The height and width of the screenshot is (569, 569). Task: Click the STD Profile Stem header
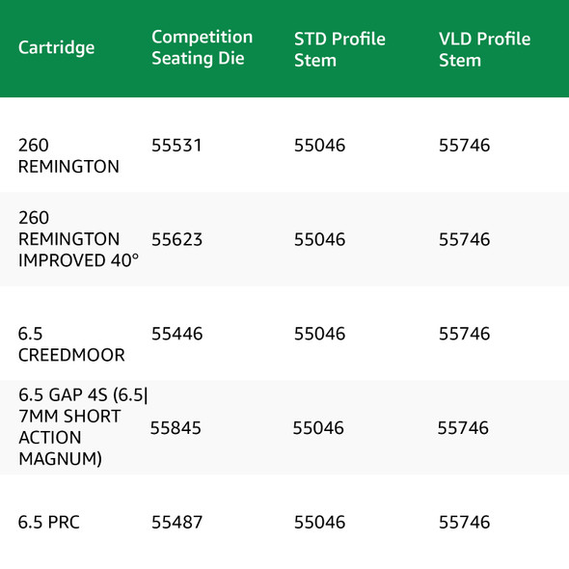point(339,49)
